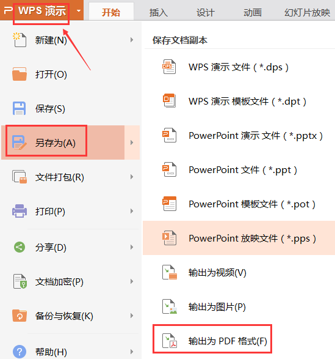Click the WPS logo icon
Image resolution: width=335 pixels, height=359 pixels.
(8, 10)
